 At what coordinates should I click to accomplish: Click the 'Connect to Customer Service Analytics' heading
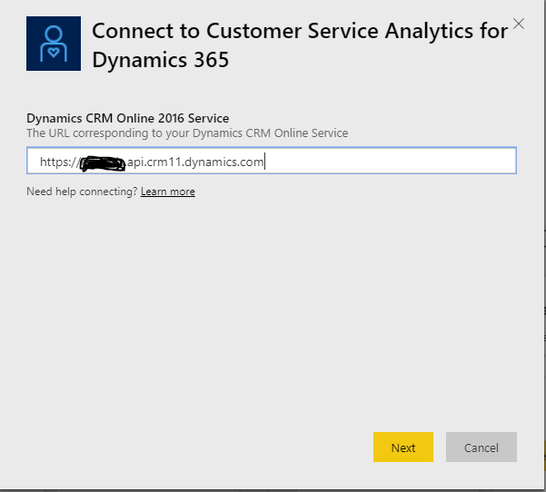coord(300,31)
